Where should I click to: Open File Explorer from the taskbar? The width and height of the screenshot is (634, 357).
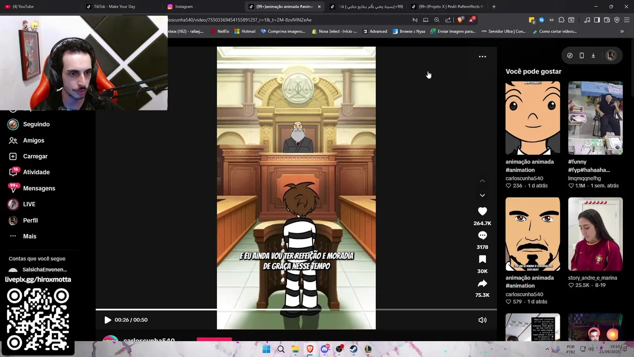tap(295, 349)
